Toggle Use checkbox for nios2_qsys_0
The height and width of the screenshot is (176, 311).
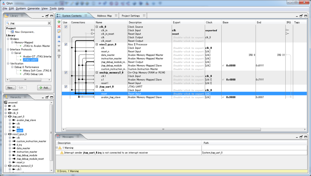[x=66, y=44]
